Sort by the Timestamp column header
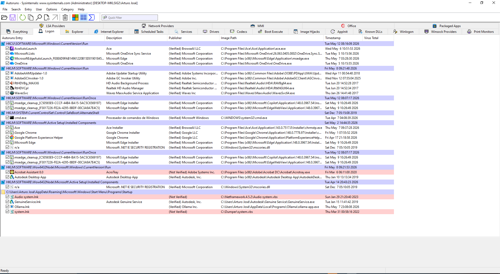 coord(343,38)
